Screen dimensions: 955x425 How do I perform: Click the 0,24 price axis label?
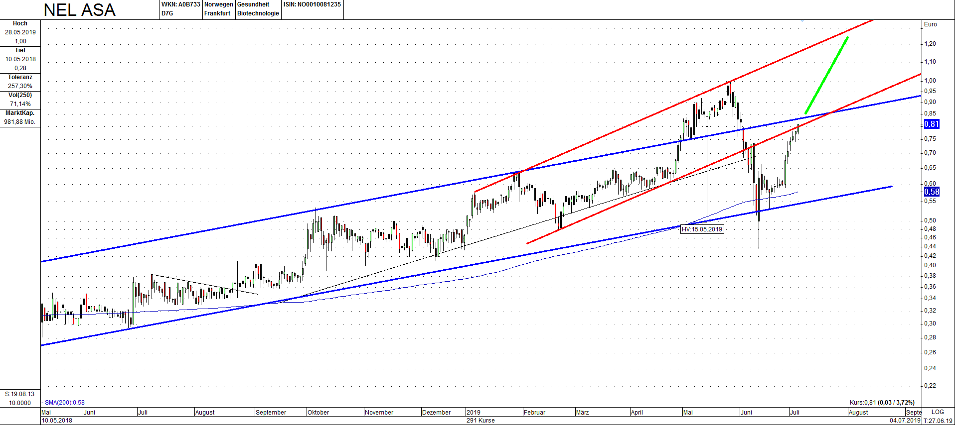point(930,368)
